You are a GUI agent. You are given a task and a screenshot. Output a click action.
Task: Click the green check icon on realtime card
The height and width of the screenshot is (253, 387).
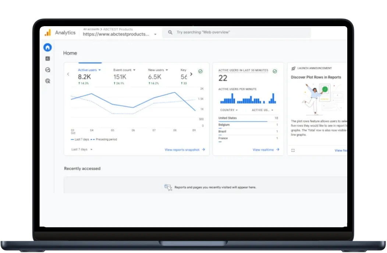pos(275,71)
